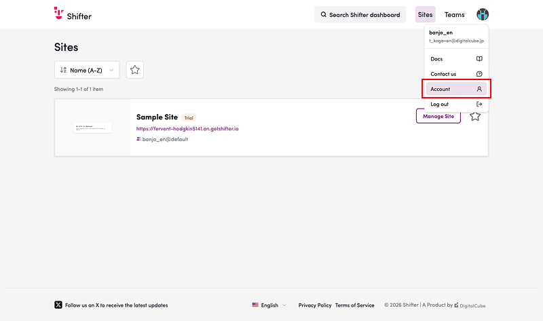
Task: Click the Search Shifter dashboard field
Action: point(360,14)
